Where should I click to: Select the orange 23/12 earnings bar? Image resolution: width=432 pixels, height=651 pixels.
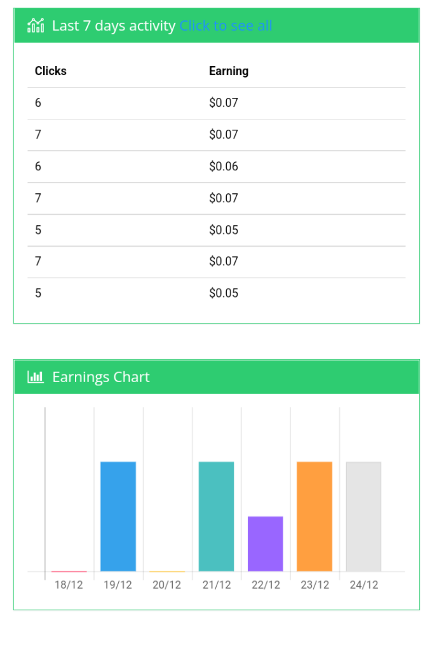tap(314, 516)
